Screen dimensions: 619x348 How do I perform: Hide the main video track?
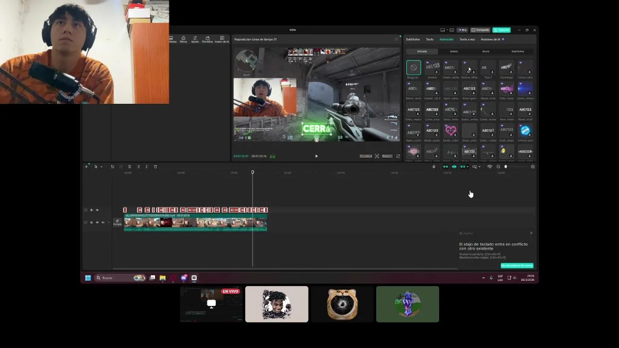(97, 222)
